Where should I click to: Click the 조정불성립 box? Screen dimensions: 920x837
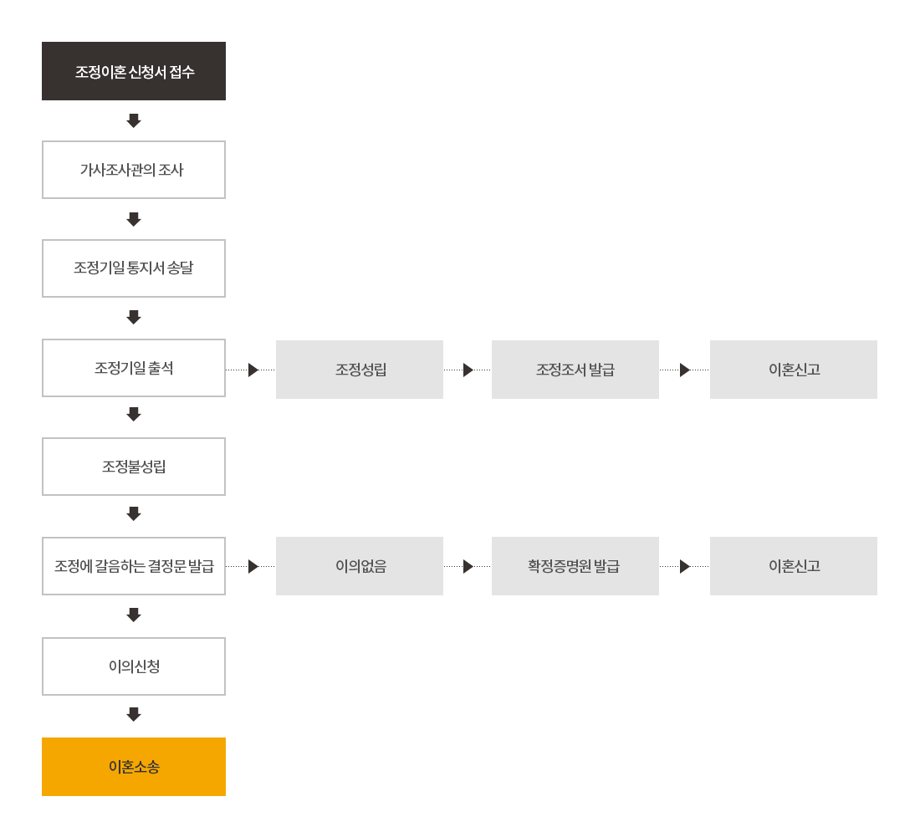(x=134, y=467)
